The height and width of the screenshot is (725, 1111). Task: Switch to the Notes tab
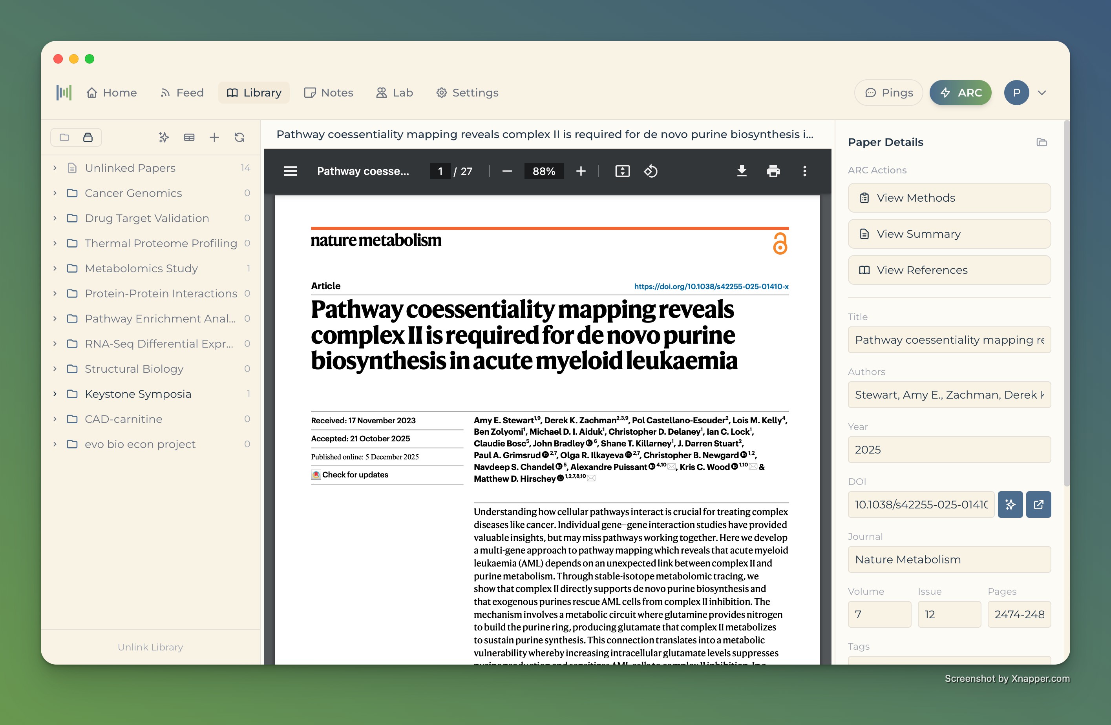[x=329, y=93]
